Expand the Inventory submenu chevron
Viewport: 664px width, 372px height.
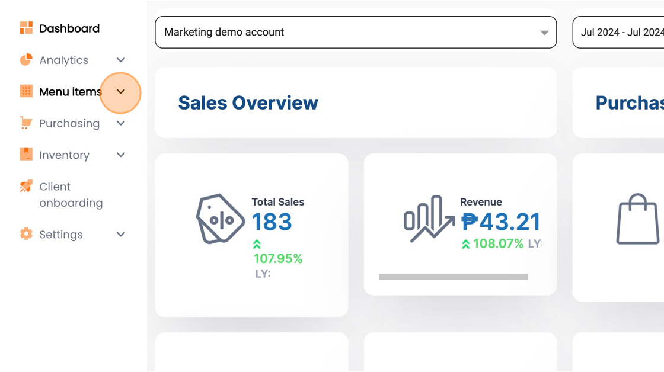pyautogui.click(x=121, y=155)
